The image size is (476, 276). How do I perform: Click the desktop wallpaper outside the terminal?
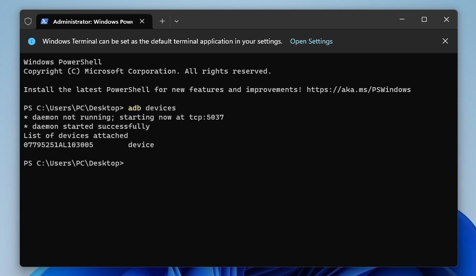[x=467, y=145]
